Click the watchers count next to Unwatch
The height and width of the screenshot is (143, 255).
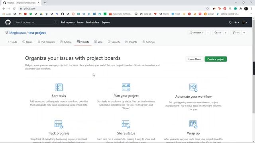pyautogui.click(x=208, y=33)
